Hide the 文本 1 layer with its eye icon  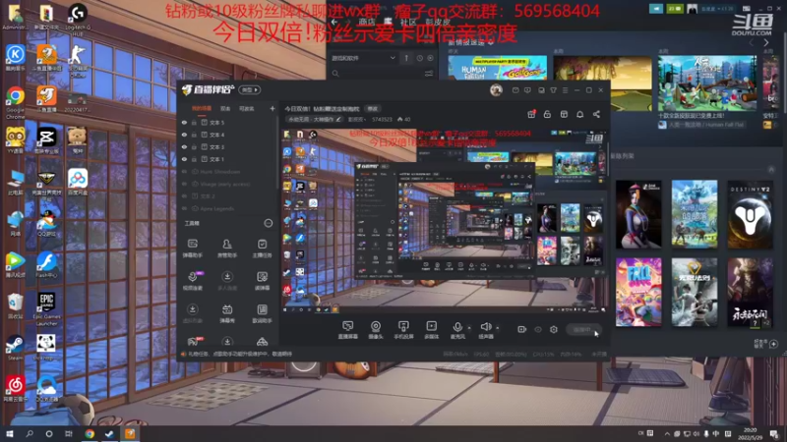tap(184, 159)
